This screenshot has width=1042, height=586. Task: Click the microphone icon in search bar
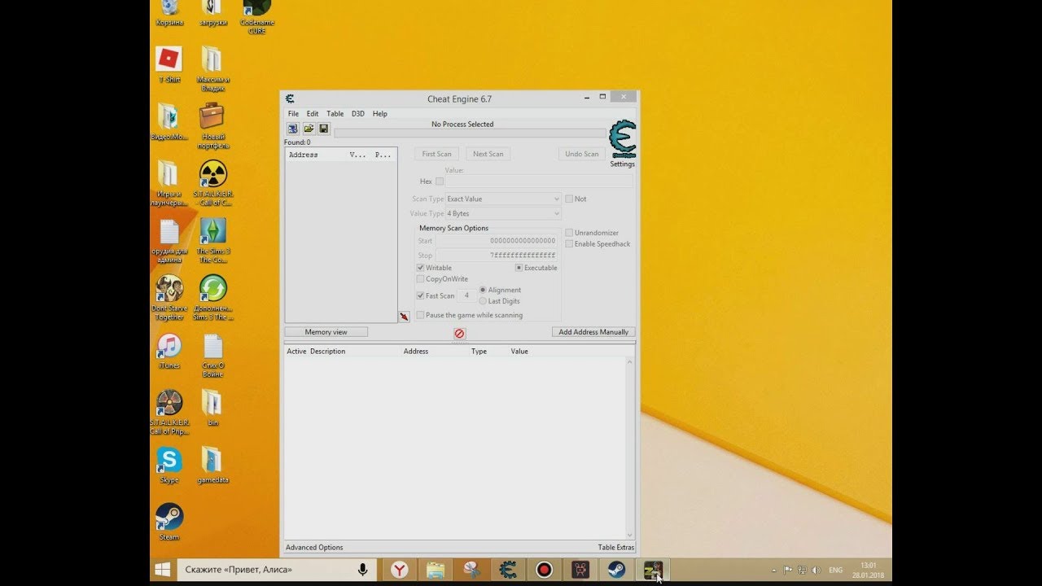tap(363, 570)
